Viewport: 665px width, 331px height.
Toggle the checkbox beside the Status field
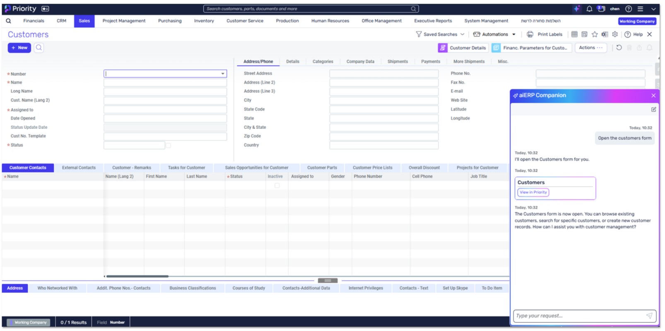click(x=168, y=145)
